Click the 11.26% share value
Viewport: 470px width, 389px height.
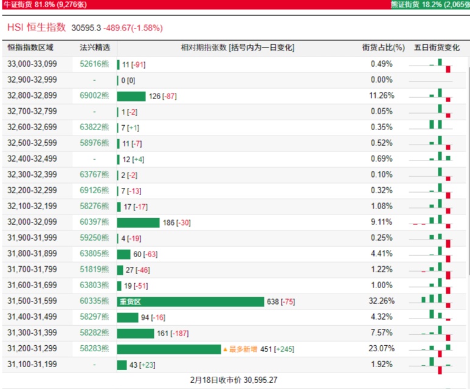point(382,95)
